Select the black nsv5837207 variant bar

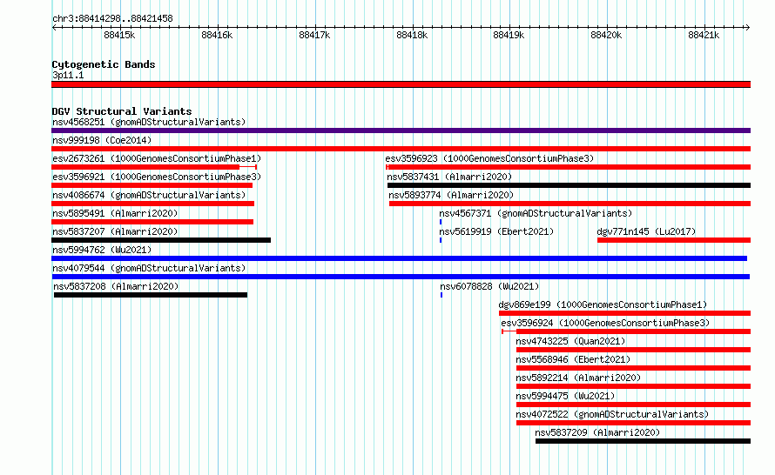click(x=161, y=240)
